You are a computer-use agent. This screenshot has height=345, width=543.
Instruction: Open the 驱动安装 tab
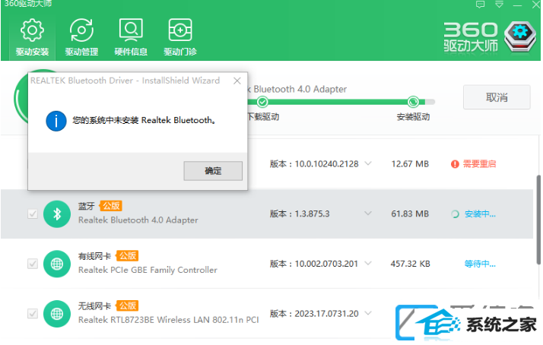(32, 38)
